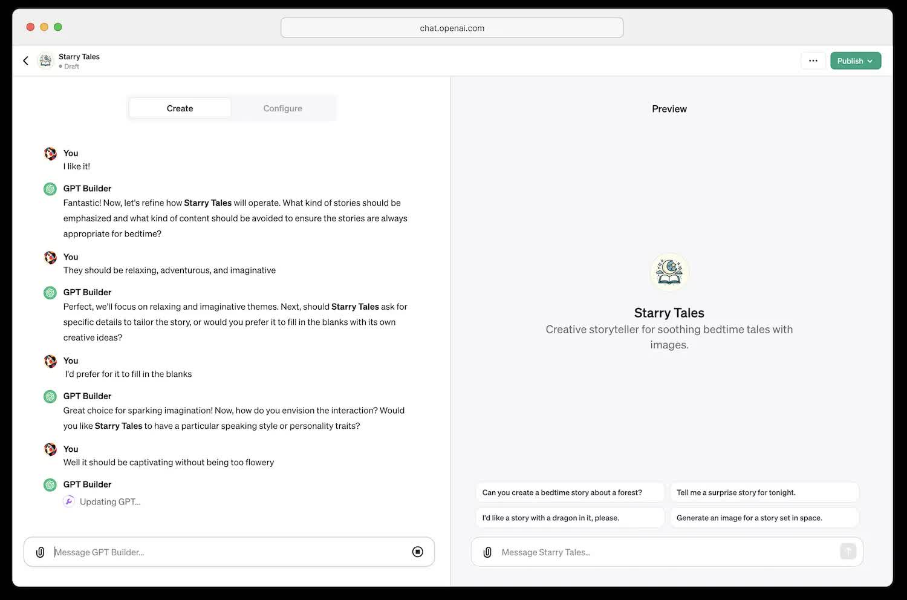Click the attach file paperclip in GPT Builder input
This screenshot has width=907, height=600.
(x=41, y=552)
